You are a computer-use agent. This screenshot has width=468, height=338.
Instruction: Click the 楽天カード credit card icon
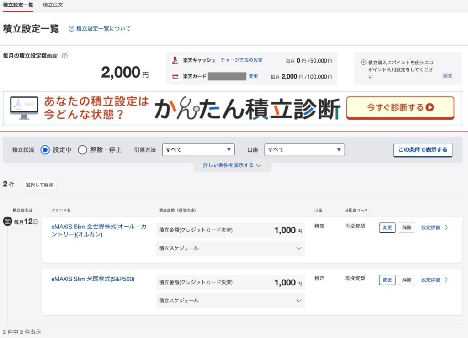(175, 76)
